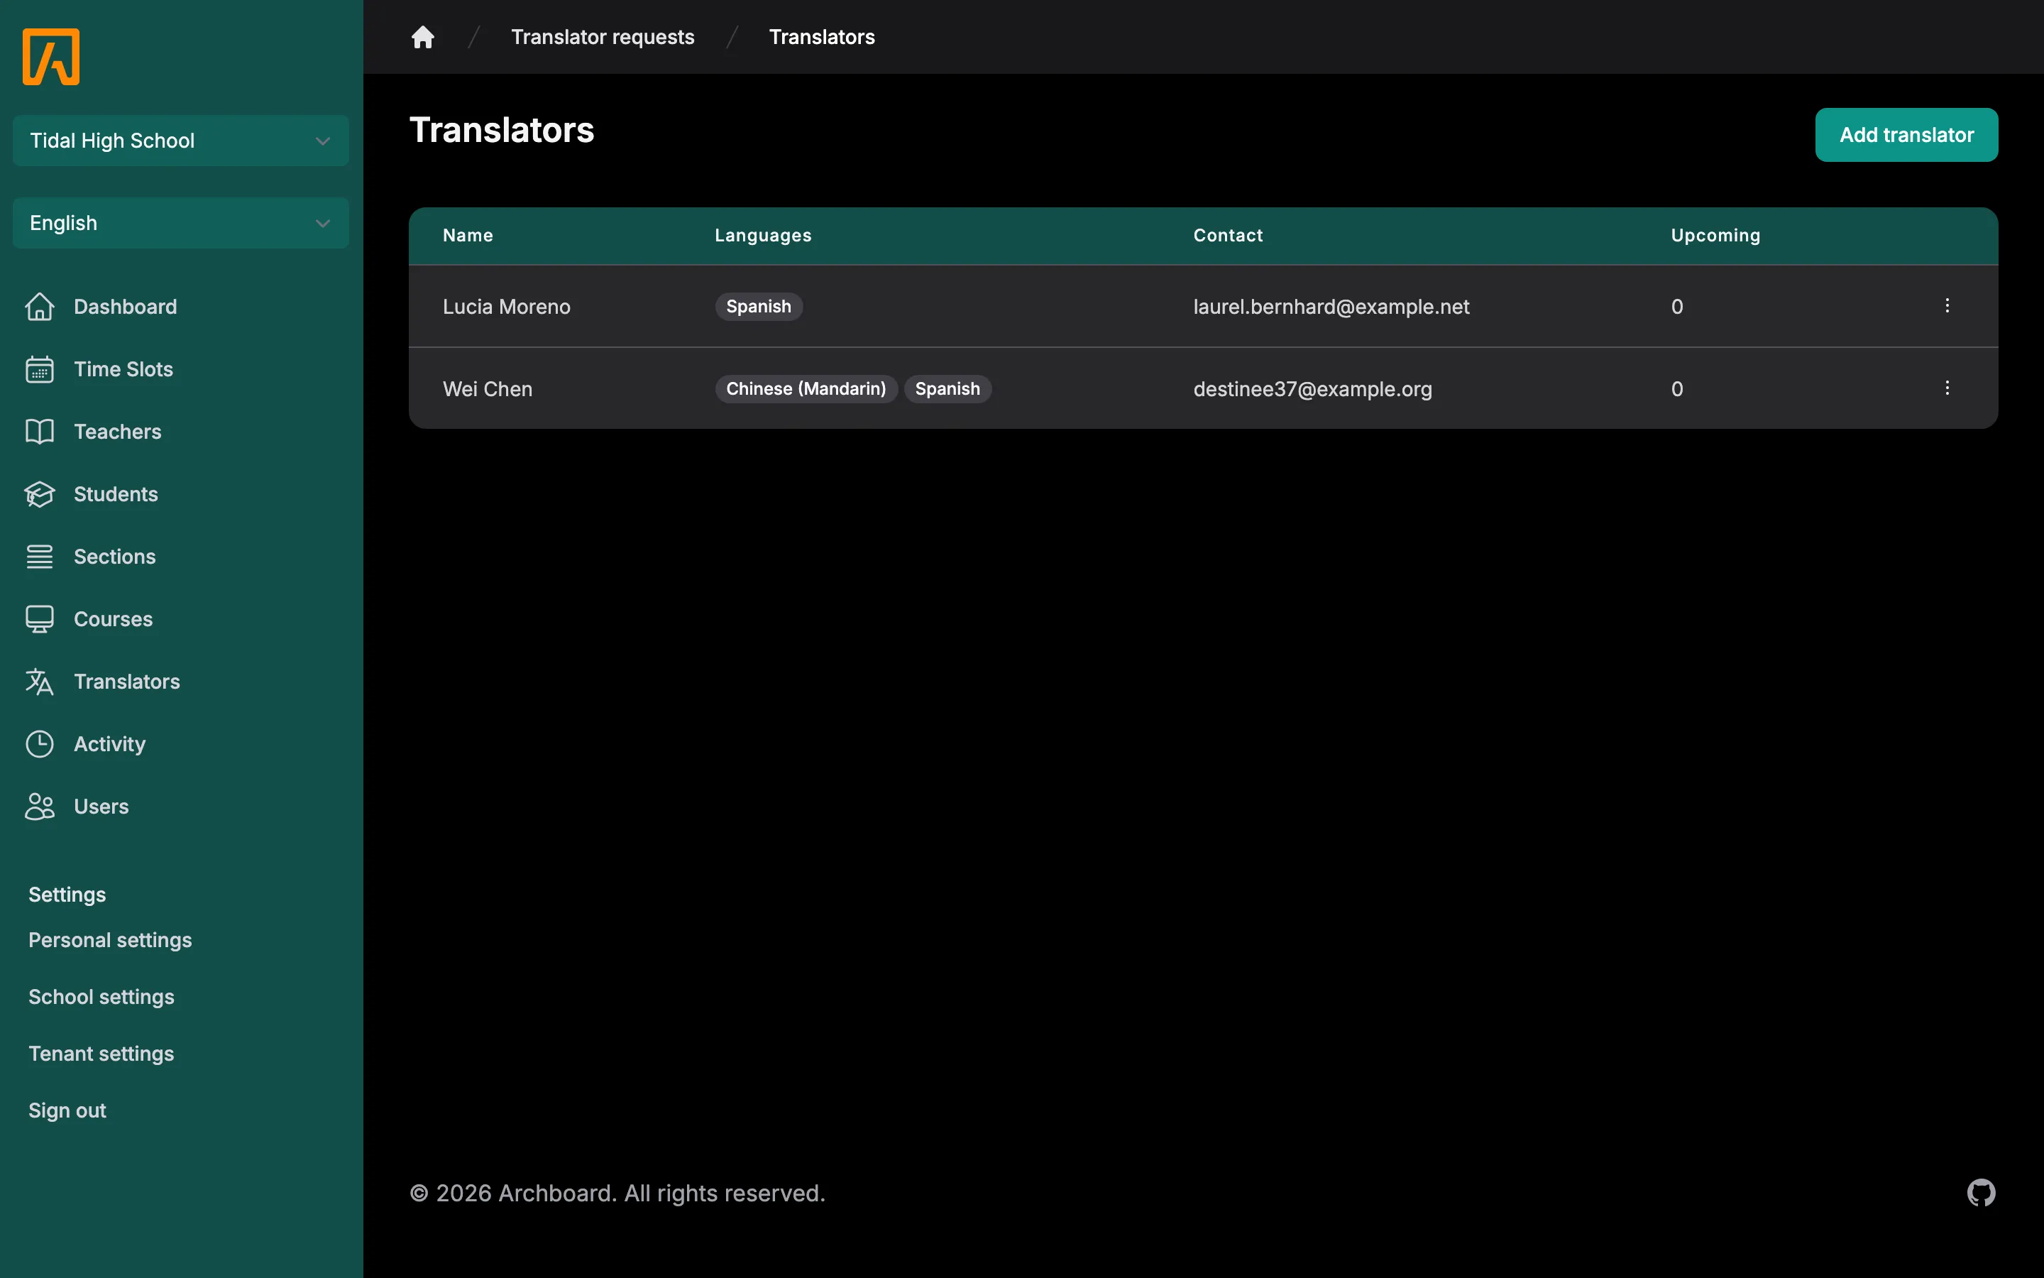This screenshot has height=1278, width=2044.
Task: Click the Teachers book icon
Action: [x=40, y=432]
